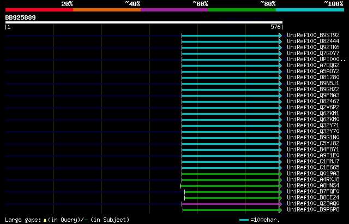Viewport: 349px width, 224px height.
Task: Click the UniRef100_B4F8Y1 label
Action: coord(313,150)
